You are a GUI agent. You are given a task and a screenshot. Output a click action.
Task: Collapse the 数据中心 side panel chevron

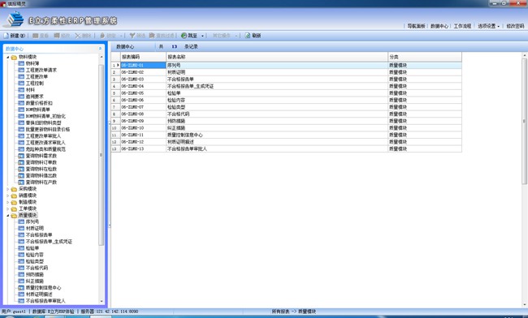pos(100,49)
